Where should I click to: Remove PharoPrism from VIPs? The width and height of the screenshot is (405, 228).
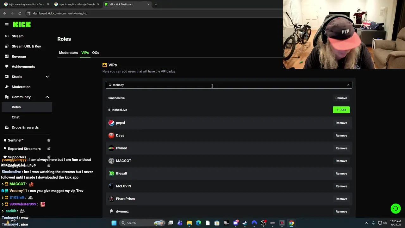(341, 199)
